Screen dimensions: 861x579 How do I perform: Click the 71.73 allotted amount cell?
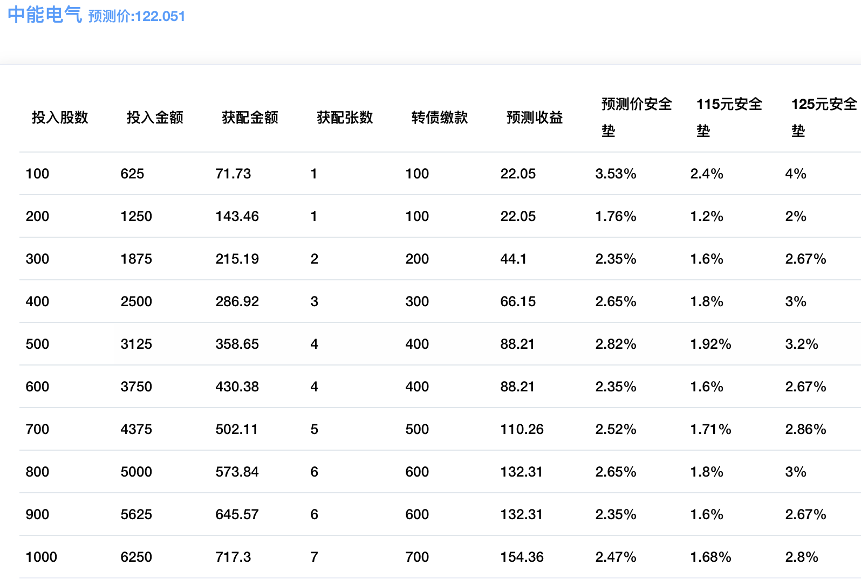233,174
